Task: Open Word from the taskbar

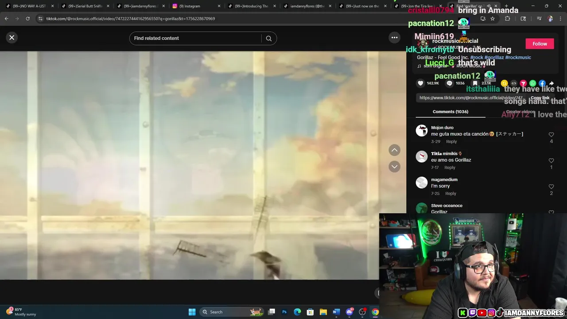Action: click(x=336, y=312)
